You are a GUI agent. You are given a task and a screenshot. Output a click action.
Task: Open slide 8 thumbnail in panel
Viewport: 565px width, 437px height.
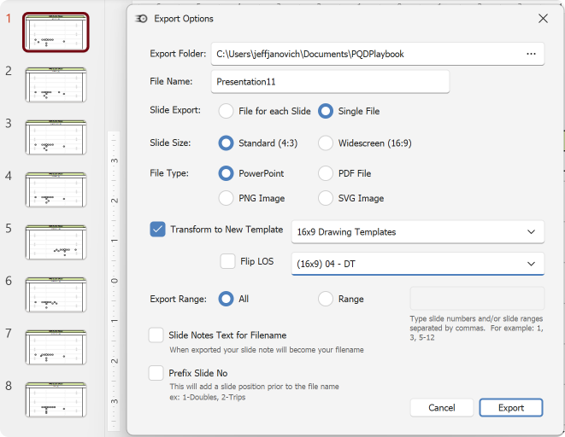point(56,399)
